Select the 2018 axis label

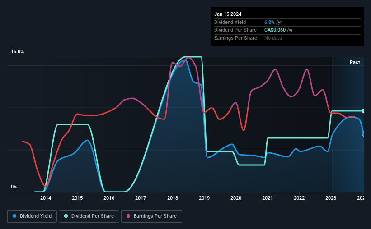point(173,198)
